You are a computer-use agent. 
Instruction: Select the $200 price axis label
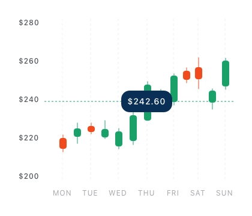coord(29,176)
